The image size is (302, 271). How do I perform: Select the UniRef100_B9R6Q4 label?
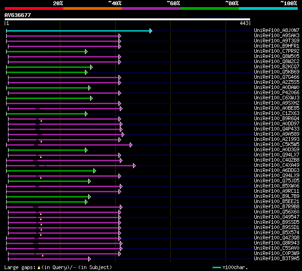pyautogui.click(x=277, y=119)
